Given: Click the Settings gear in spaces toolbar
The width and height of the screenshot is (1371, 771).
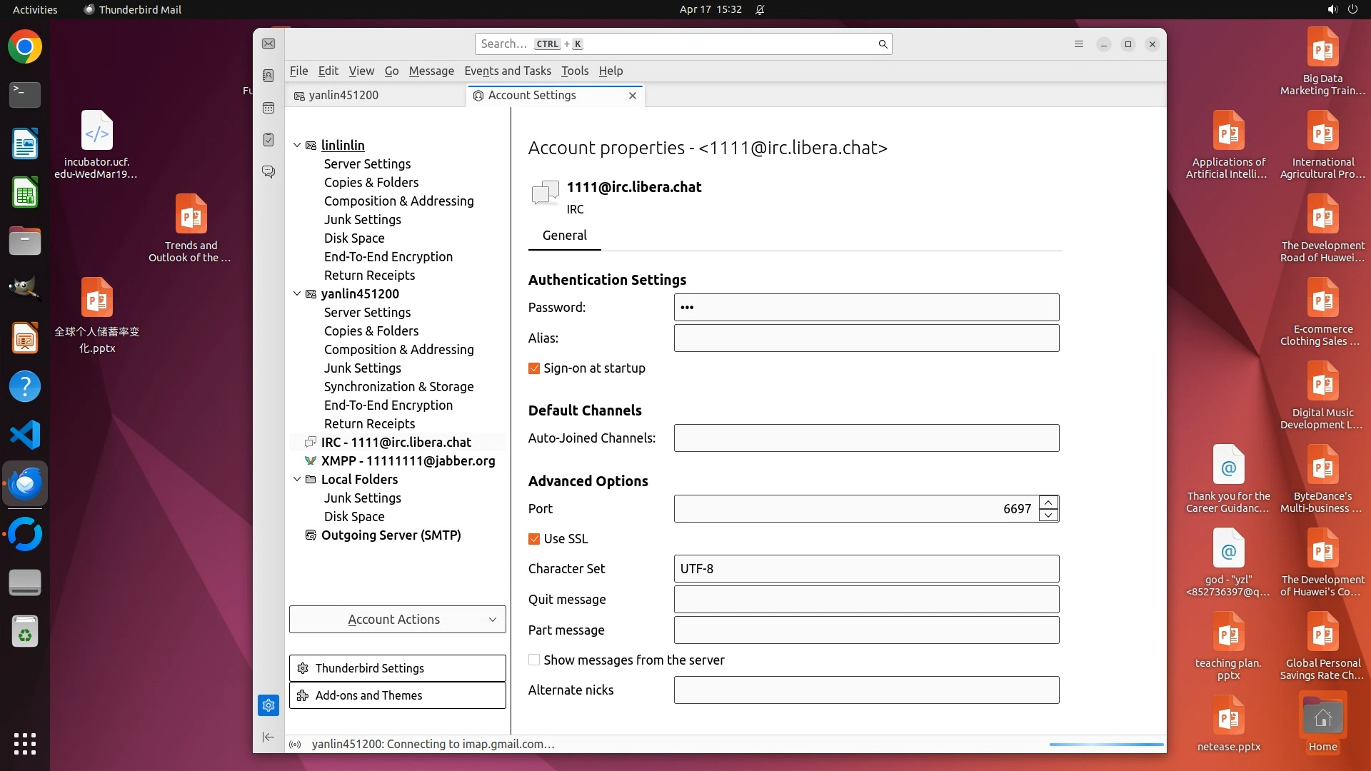Looking at the screenshot, I should (x=268, y=705).
